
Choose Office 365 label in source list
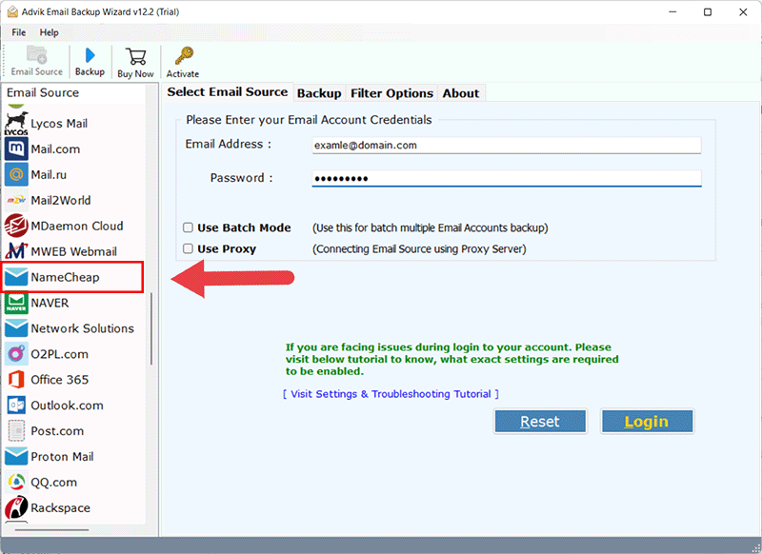[x=60, y=379]
